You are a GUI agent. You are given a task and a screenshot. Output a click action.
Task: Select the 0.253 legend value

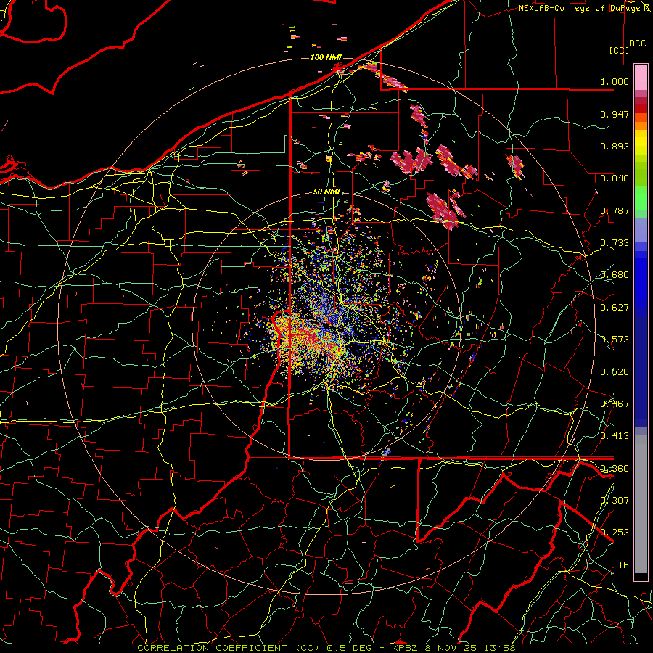coord(615,533)
